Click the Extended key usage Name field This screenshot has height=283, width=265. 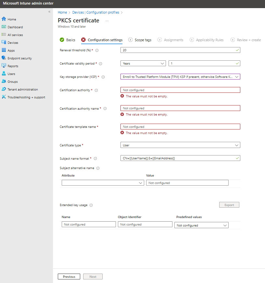[x=89, y=224]
